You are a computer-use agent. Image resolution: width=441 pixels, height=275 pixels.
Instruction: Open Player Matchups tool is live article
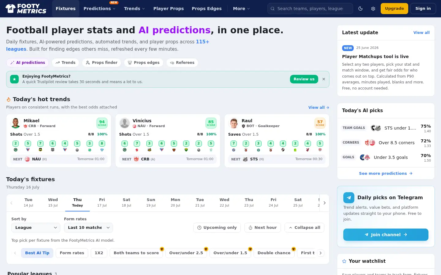[375, 57]
